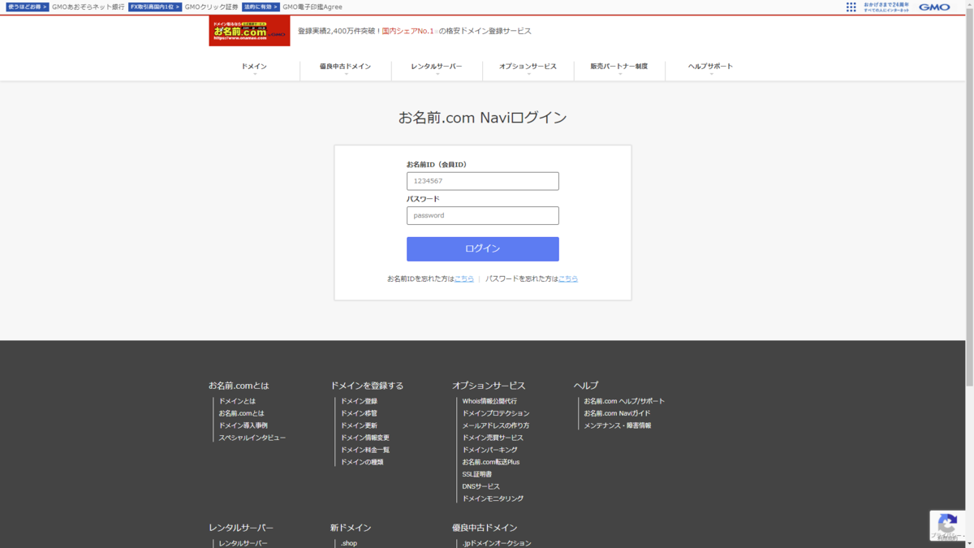Click the GMO logo at top right

[934, 7]
